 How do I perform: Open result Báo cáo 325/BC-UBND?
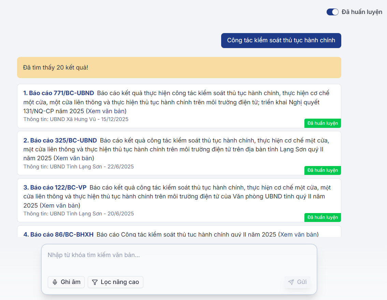coord(60,140)
